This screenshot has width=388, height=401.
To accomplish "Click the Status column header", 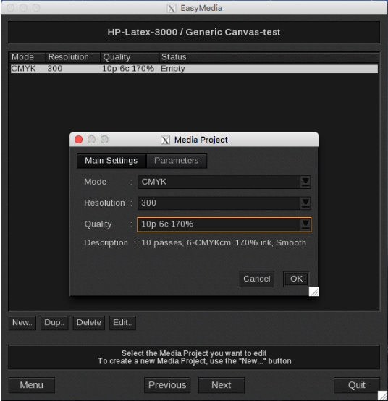I will (269, 57).
